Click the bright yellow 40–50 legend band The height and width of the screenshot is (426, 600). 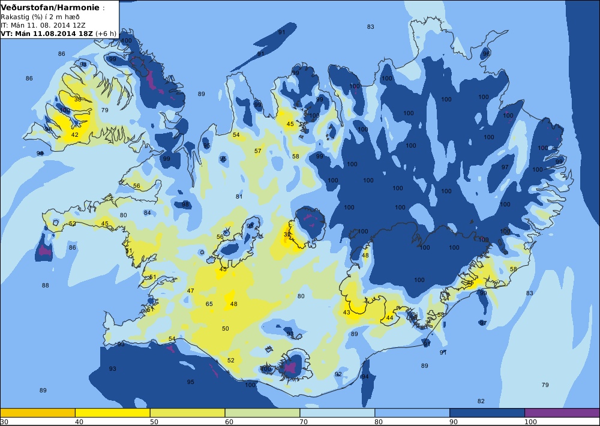point(113,413)
